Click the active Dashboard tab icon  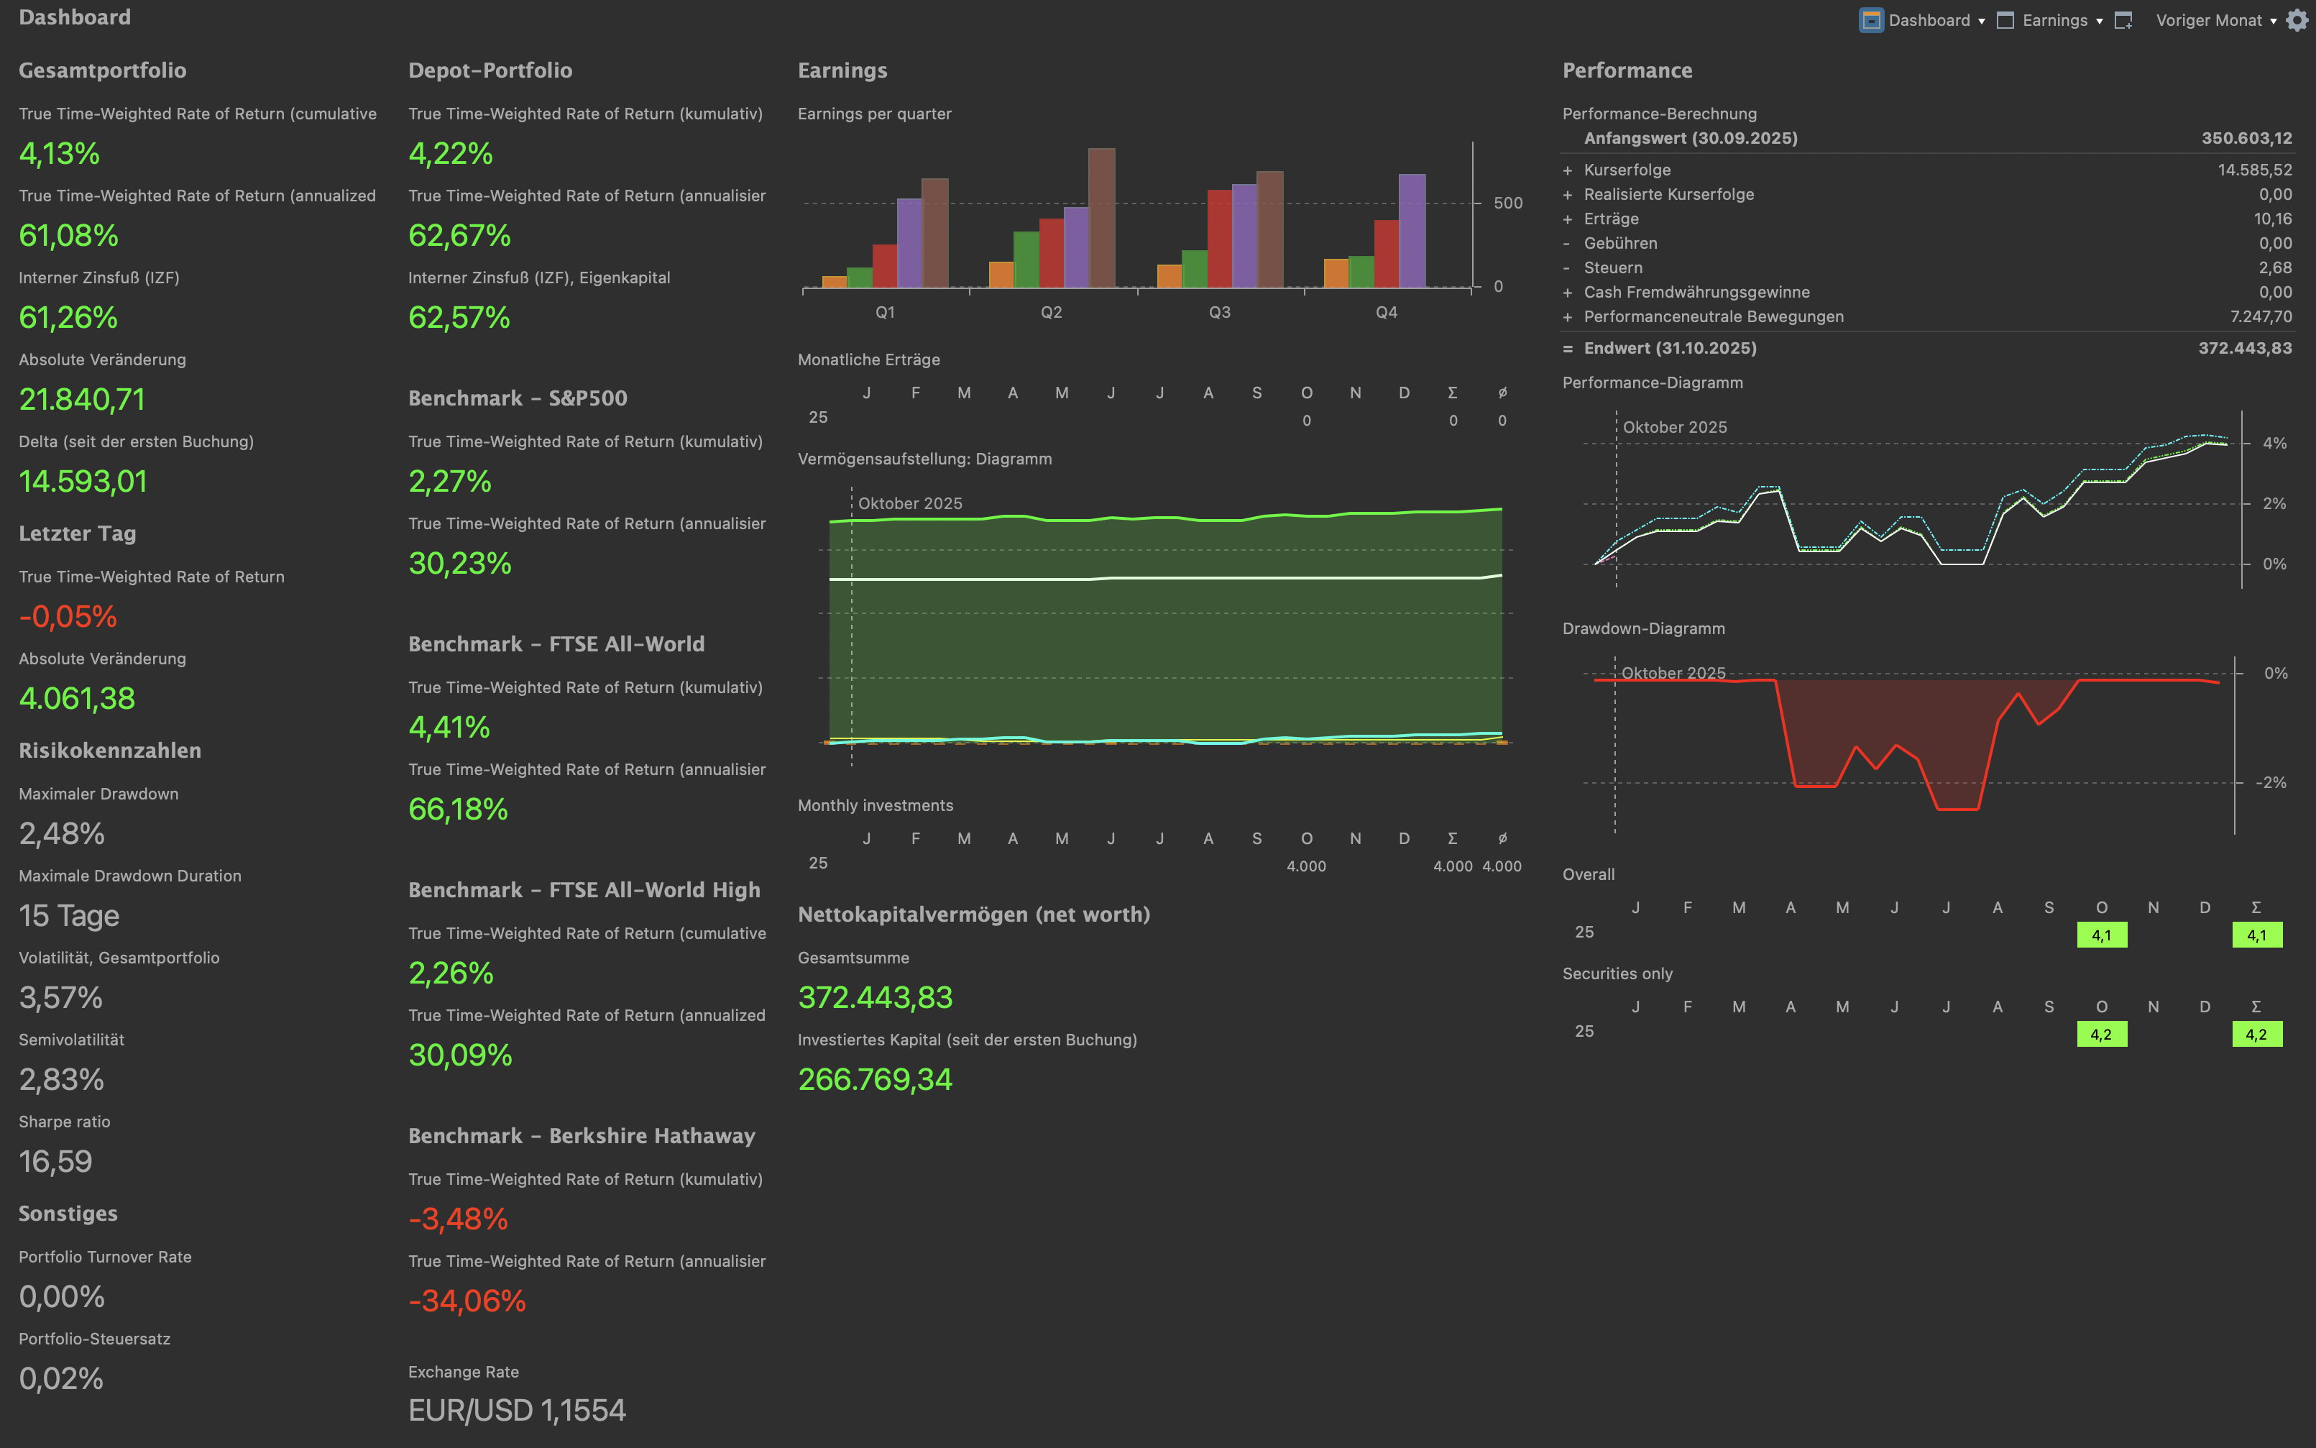[x=1870, y=20]
